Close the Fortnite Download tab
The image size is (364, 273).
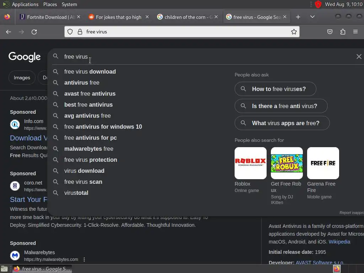point(79,17)
